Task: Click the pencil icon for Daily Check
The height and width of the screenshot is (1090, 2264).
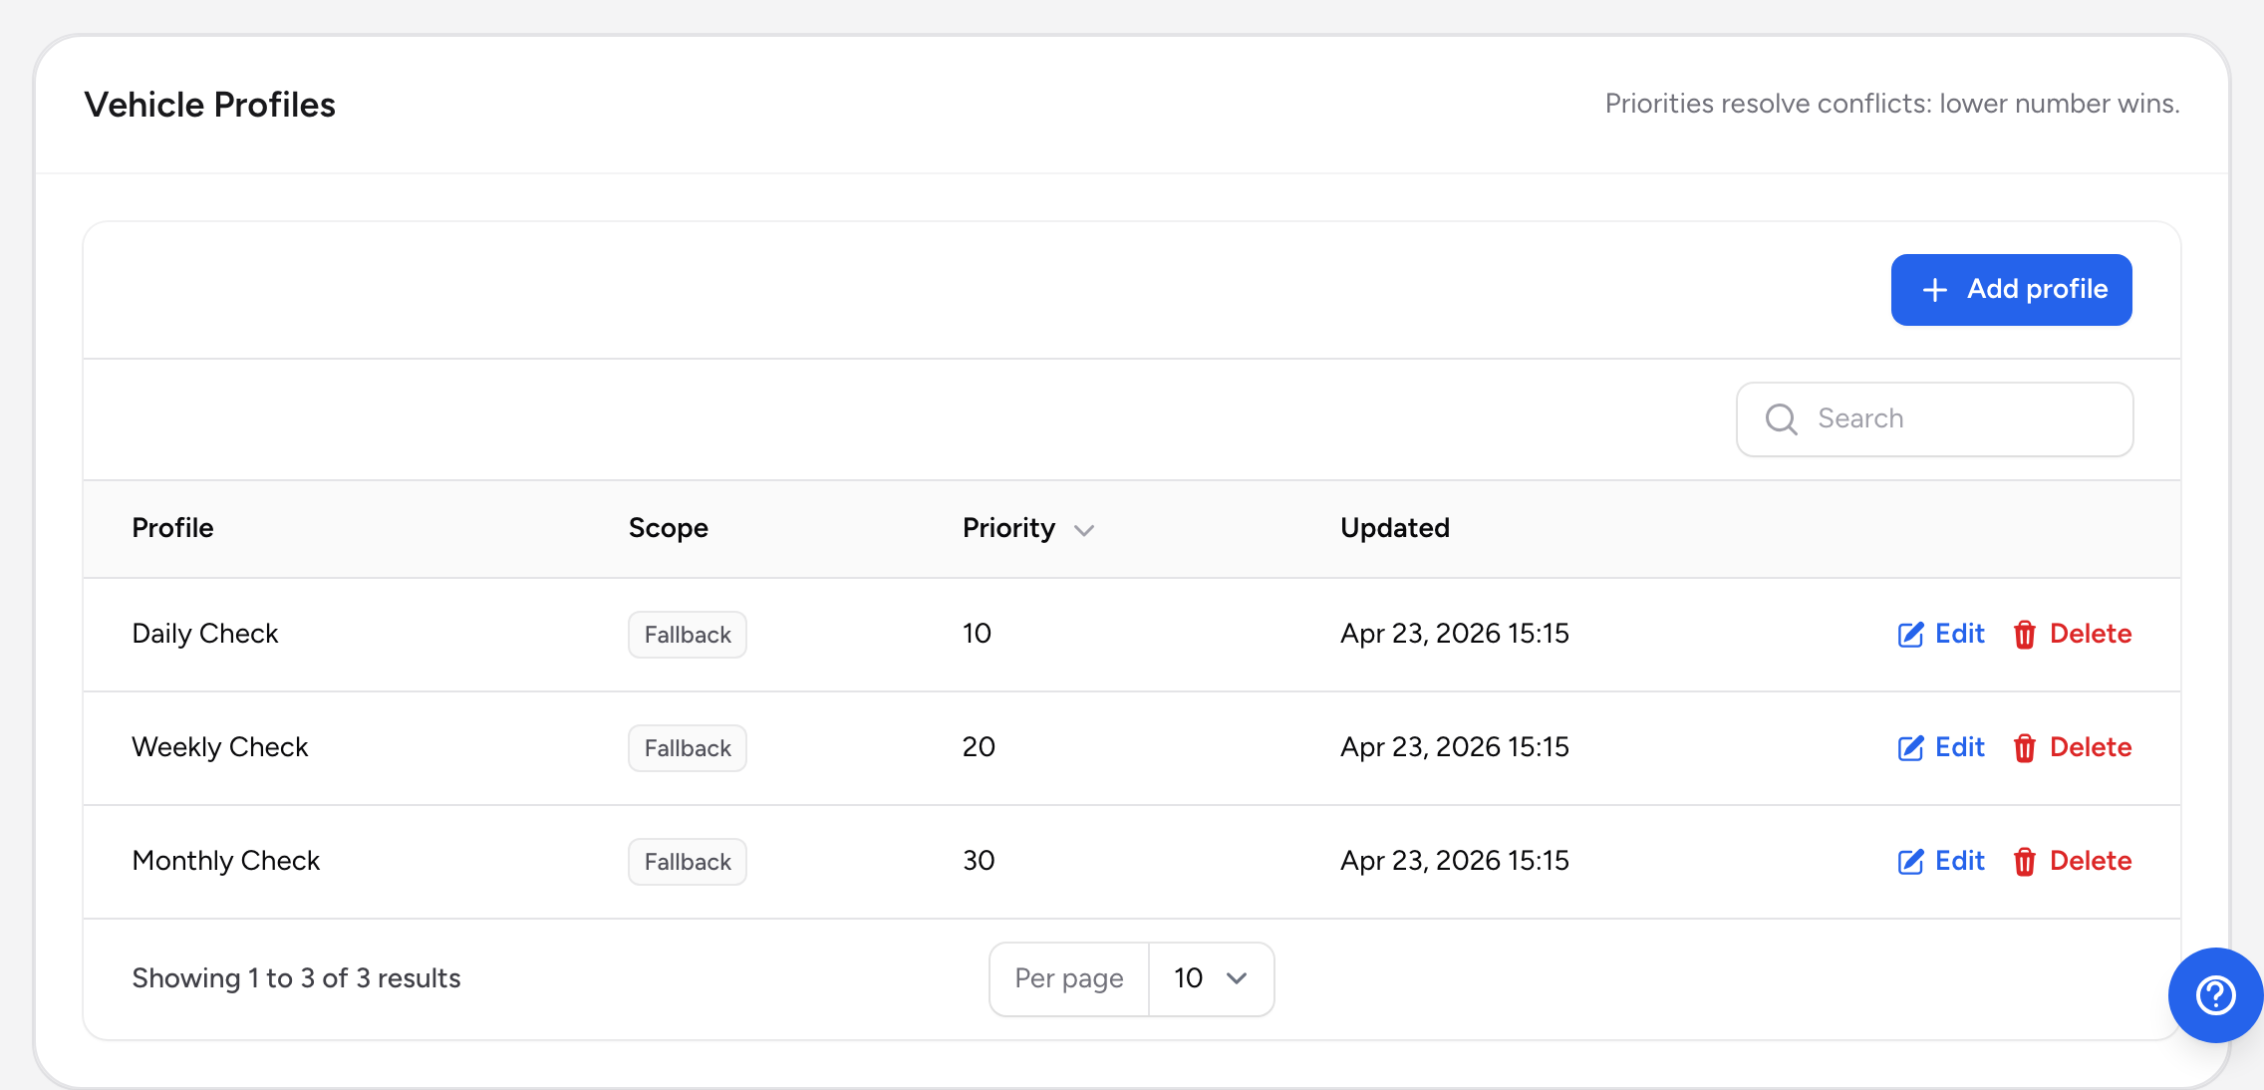Action: (x=1910, y=635)
